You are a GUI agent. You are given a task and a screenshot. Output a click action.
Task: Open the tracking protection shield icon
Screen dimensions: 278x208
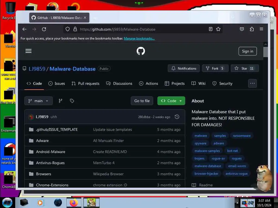point(68,29)
